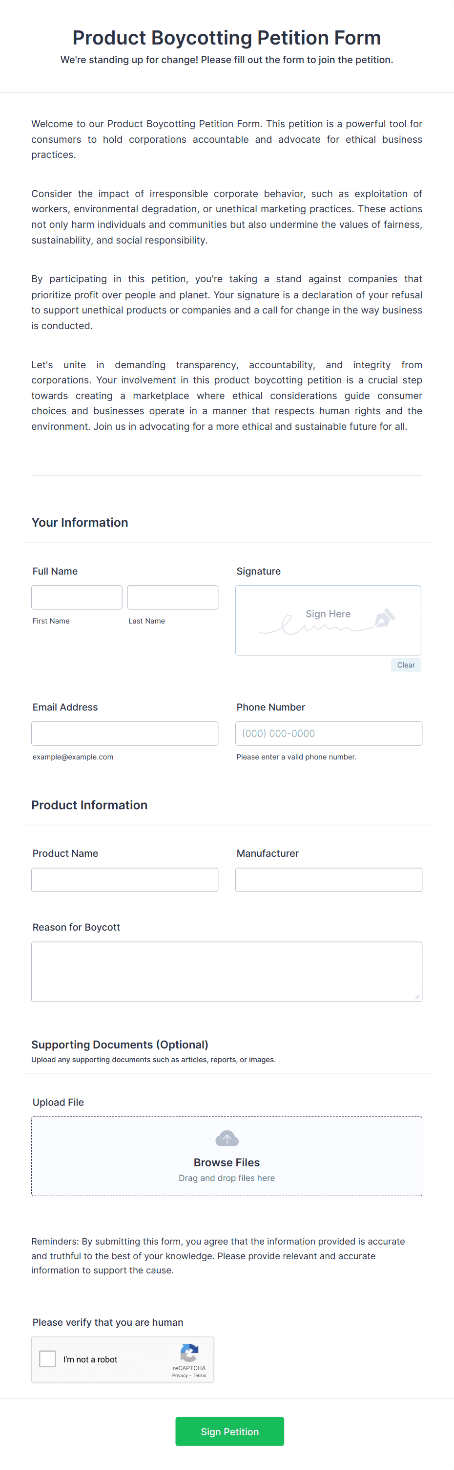This screenshot has width=454, height=1470.
Task: Click into the Manufacturer field
Action: (x=329, y=879)
